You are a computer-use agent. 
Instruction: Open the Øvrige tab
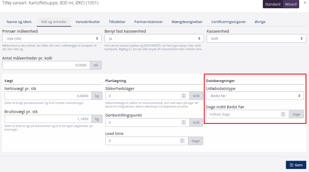pyautogui.click(x=260, y=22)
